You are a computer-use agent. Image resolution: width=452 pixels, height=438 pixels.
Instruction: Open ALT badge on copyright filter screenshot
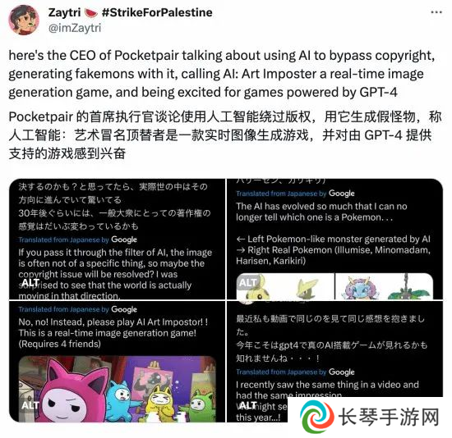tap(30, 283)
